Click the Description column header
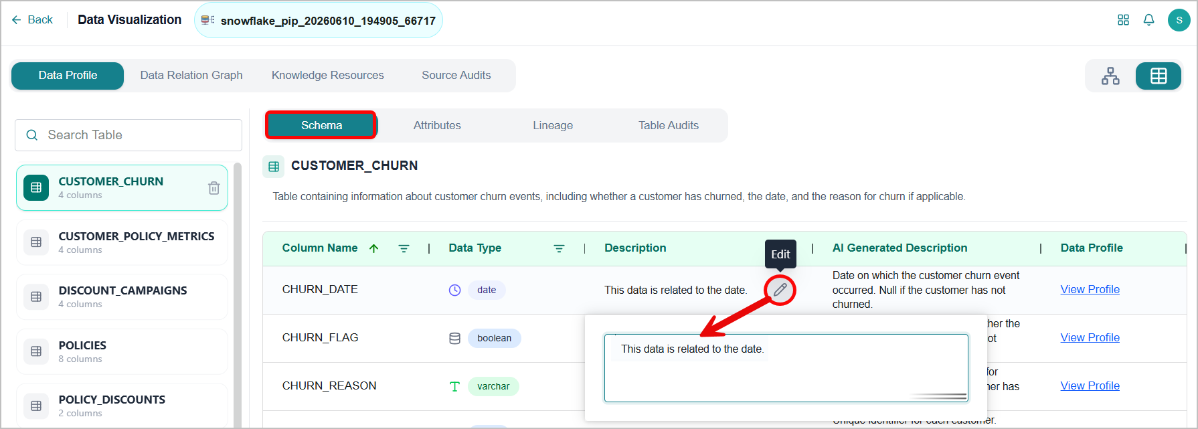This screenshot has width=1198, height=429. [x=635, y=248]
